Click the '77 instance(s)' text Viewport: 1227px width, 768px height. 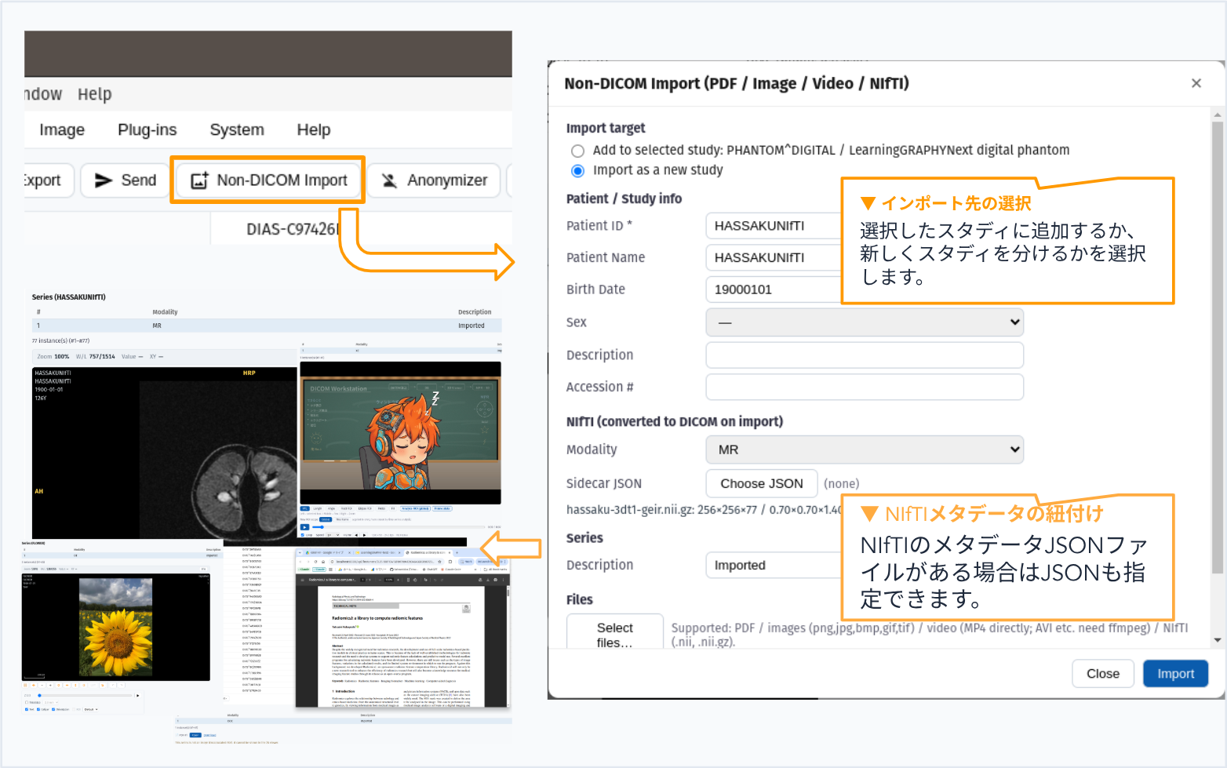(60, 341)
